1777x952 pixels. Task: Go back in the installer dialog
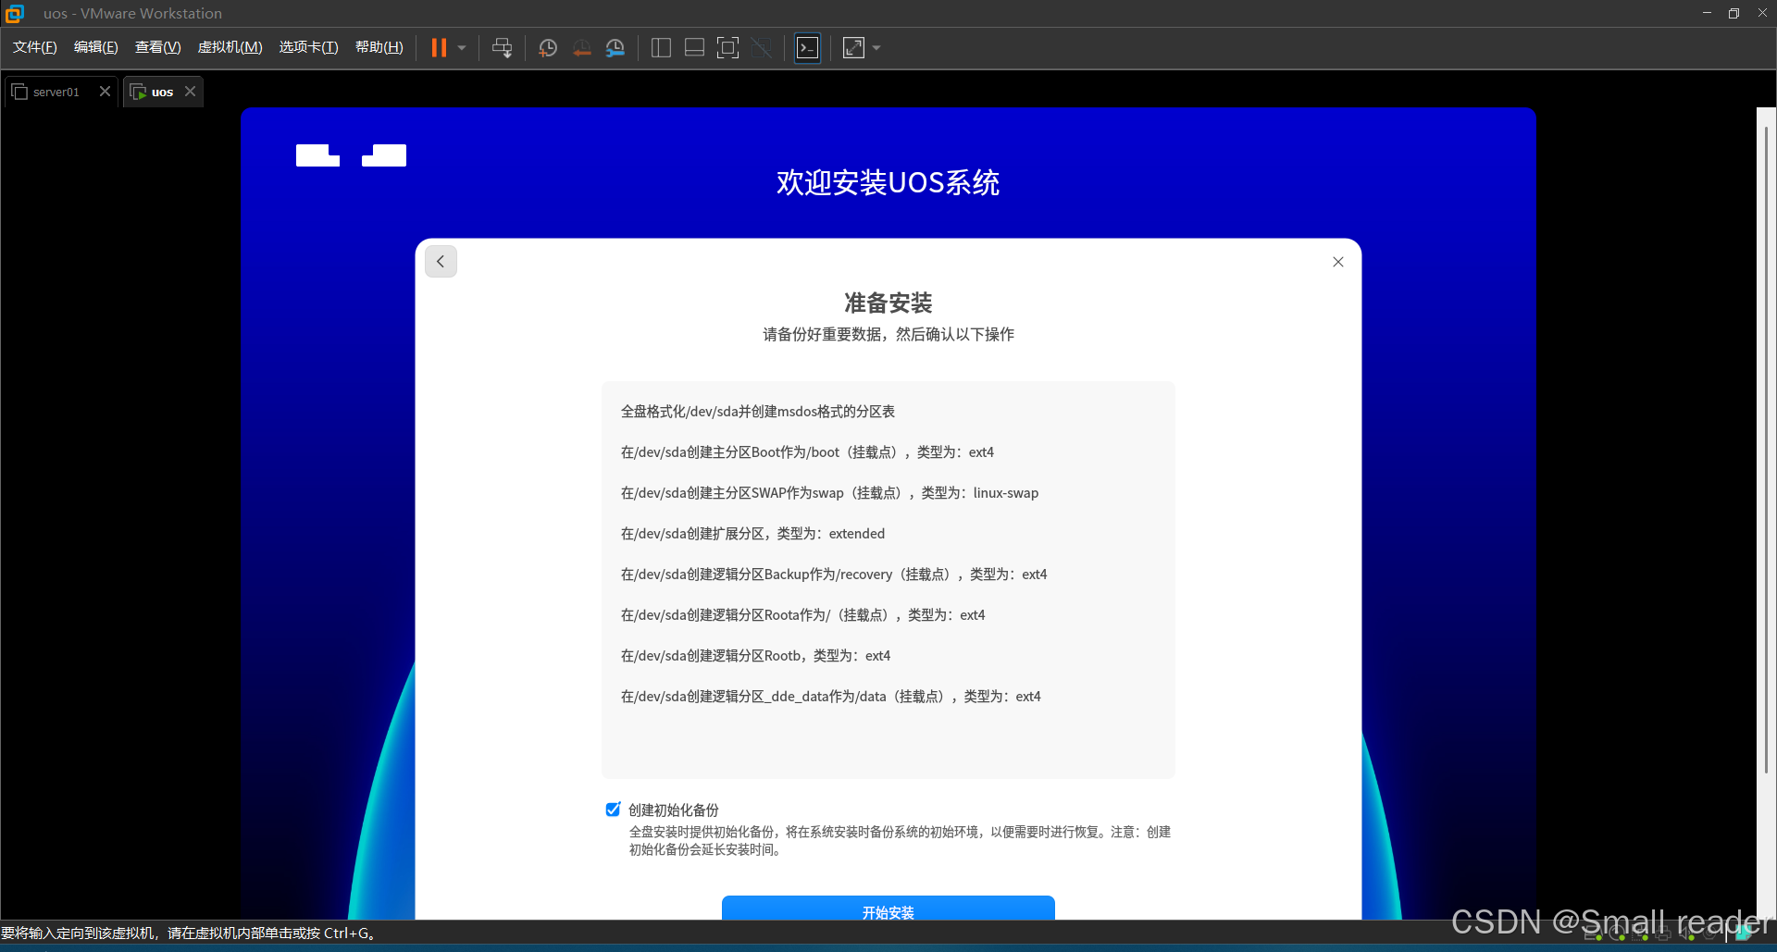[x=441, y=262]
